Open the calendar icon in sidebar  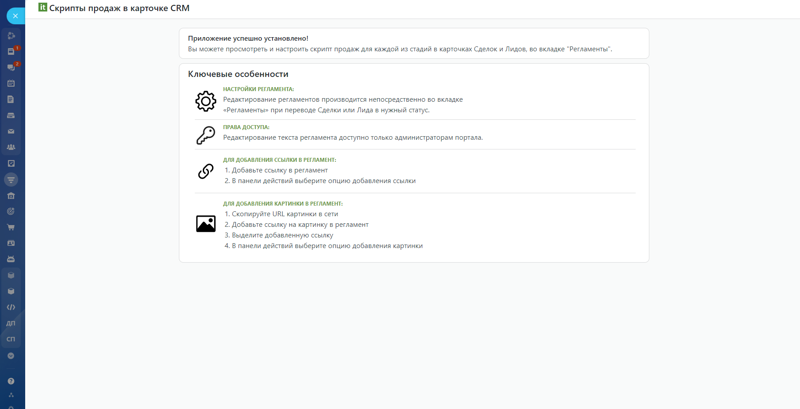[11, 83]
